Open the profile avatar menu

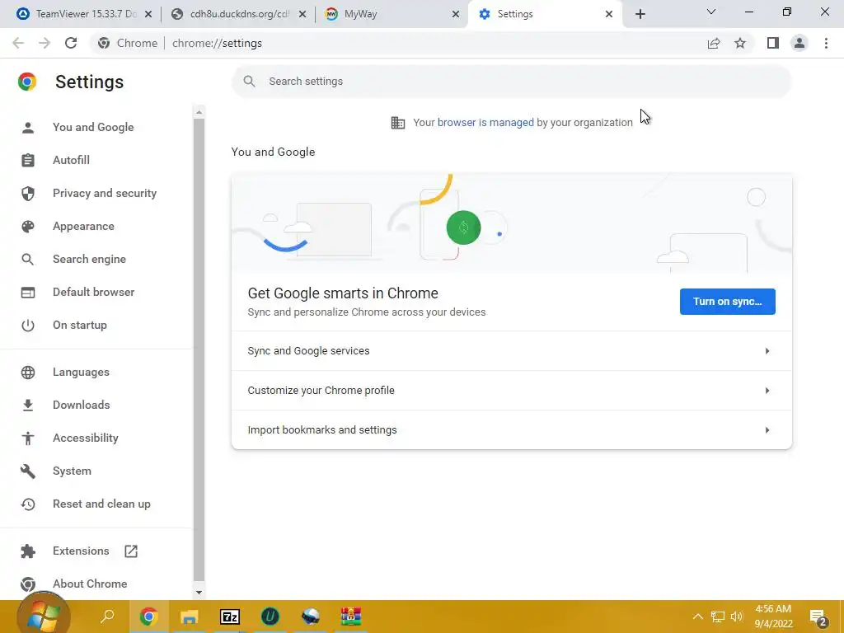click(x=799, y=43)
